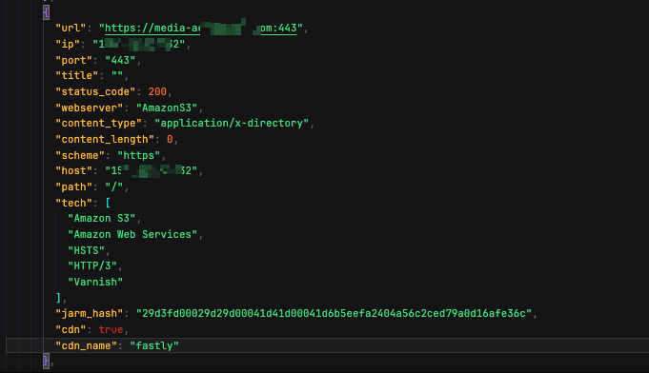649x373 pixels.
Task: Select the "url" key
Action: pyautogui.click(x=71, y=29)
